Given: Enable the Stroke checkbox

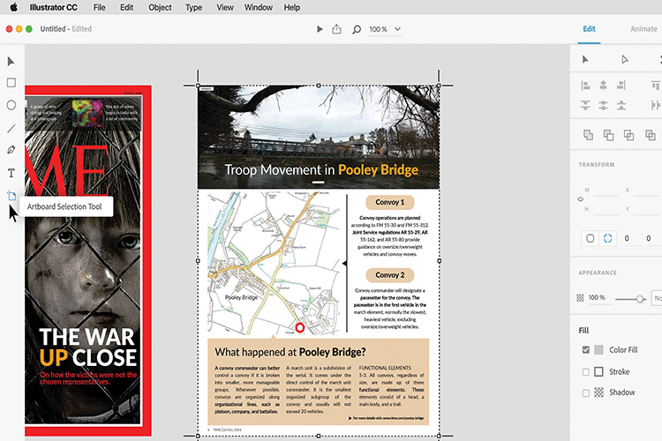Looking at the screenshot, I should [586, 371].
